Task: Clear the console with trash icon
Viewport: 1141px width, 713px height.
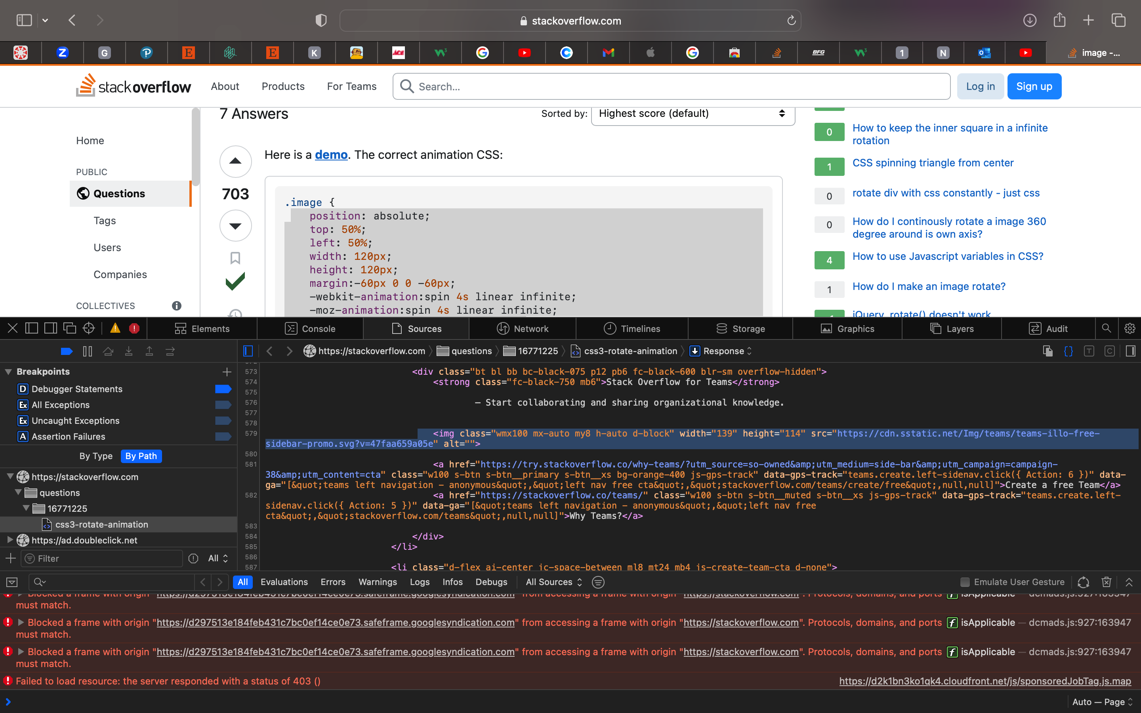Action: coord(1106,582)
